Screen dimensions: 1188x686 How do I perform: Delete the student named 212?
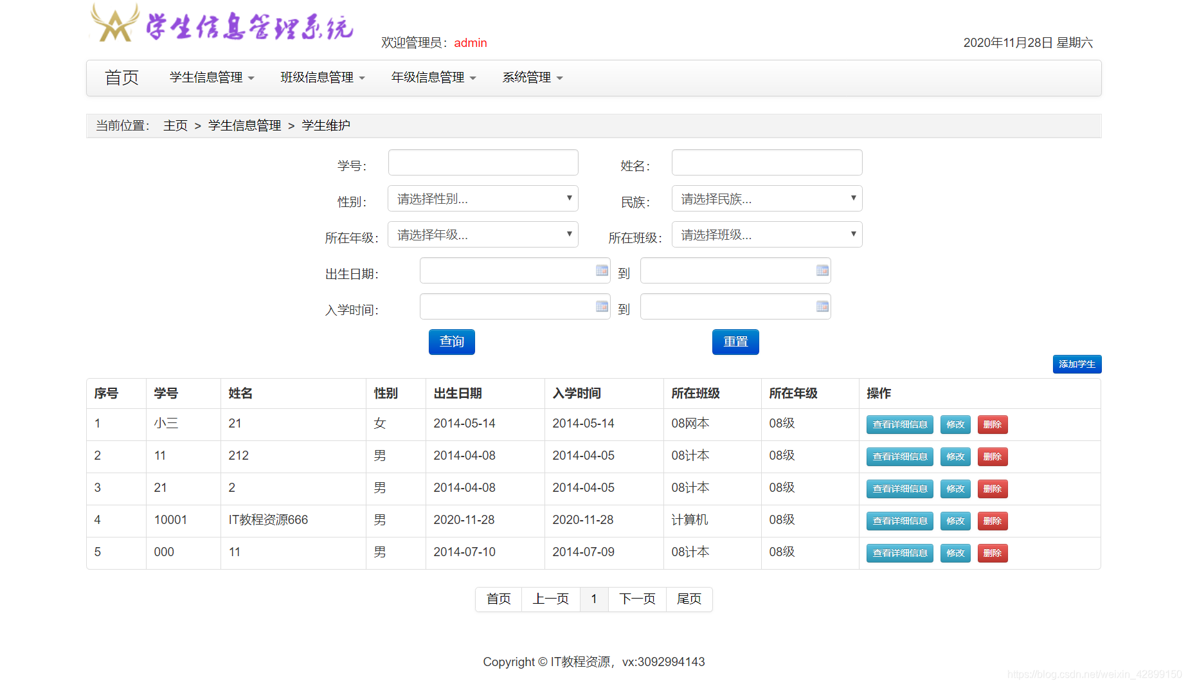click(993, 456)
